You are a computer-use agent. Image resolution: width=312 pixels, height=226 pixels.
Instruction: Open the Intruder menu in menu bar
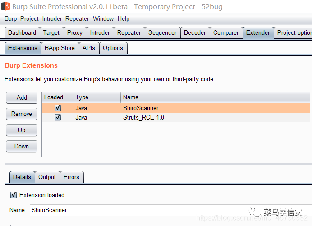52,18
